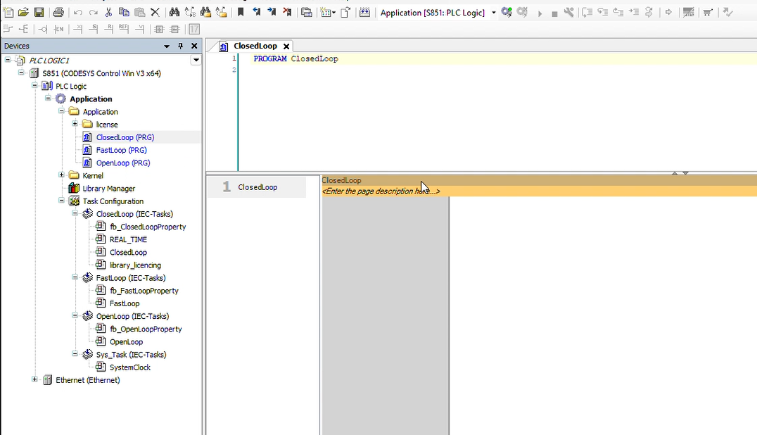Viewport: 757px width, 435px height.
Task: Select SystemClock task call
Action: pos(130,367)
